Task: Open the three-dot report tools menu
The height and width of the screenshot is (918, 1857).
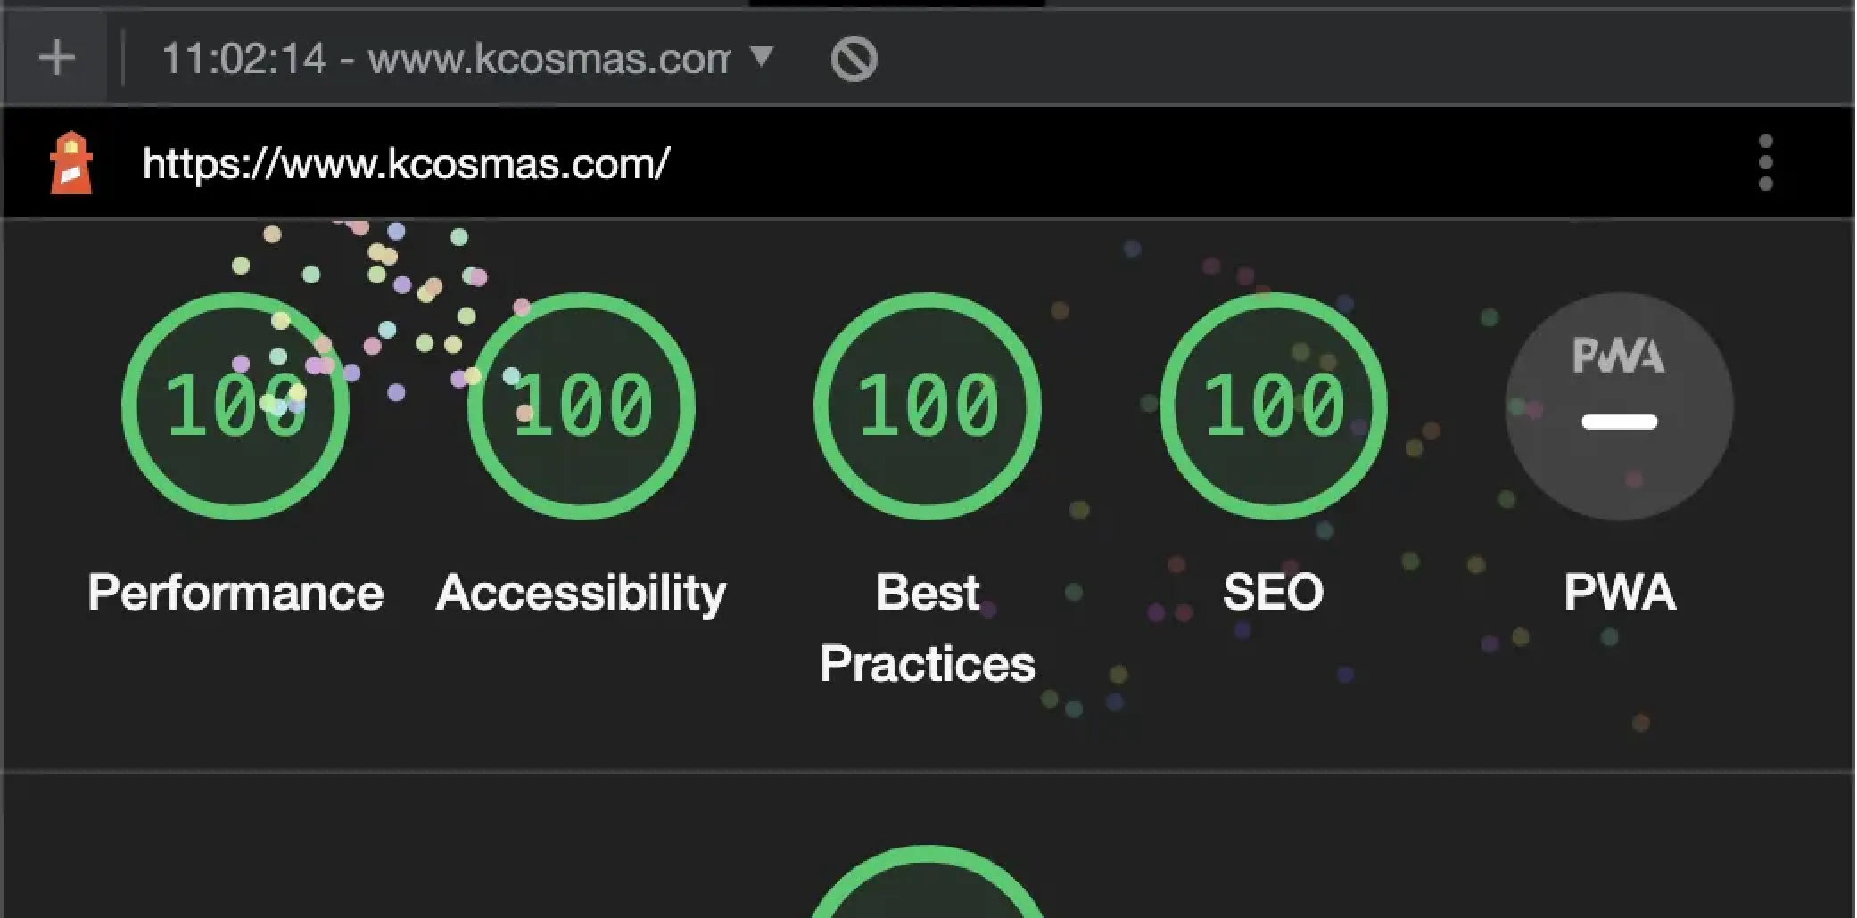Action: [1765, 163]
